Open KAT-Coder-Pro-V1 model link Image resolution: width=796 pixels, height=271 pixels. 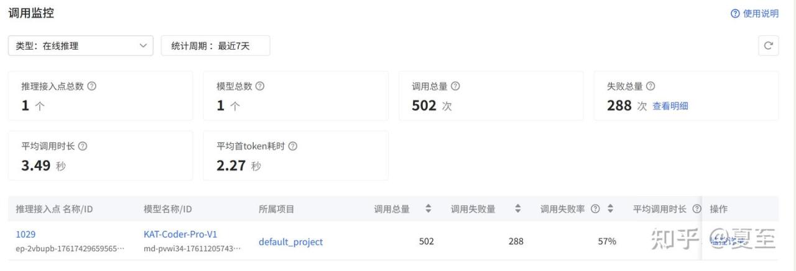tap(180, 234)
